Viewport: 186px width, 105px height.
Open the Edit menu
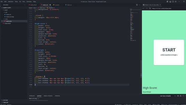5,1
